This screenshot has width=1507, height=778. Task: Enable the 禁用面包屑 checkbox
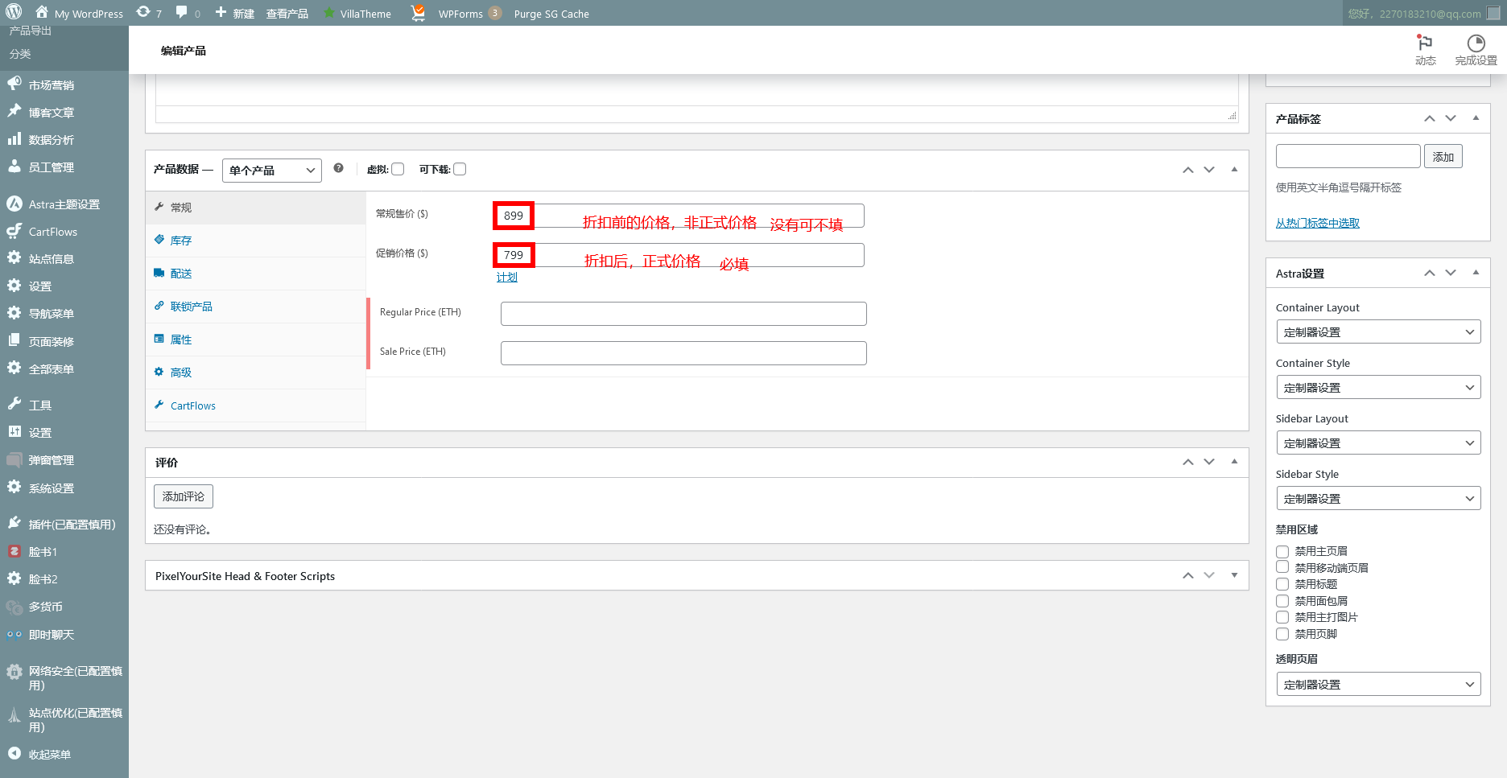pyautogui.click(x=1282, y=601)
